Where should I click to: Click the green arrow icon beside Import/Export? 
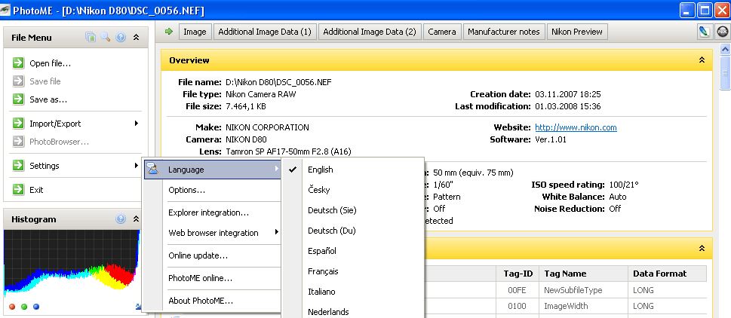tap(19, 124)
